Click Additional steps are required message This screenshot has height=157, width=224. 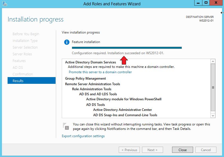(x=121, y=67)
